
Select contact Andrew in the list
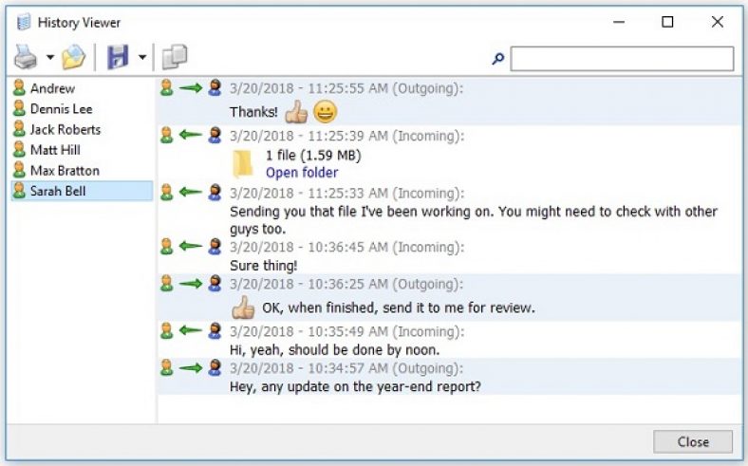click(x=82, y=88)
